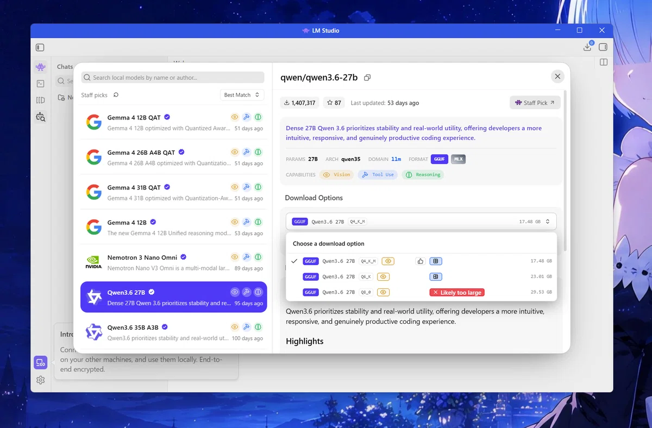Click the stars count 87 button
Screen dimensions: 652x428
[334, 103]
